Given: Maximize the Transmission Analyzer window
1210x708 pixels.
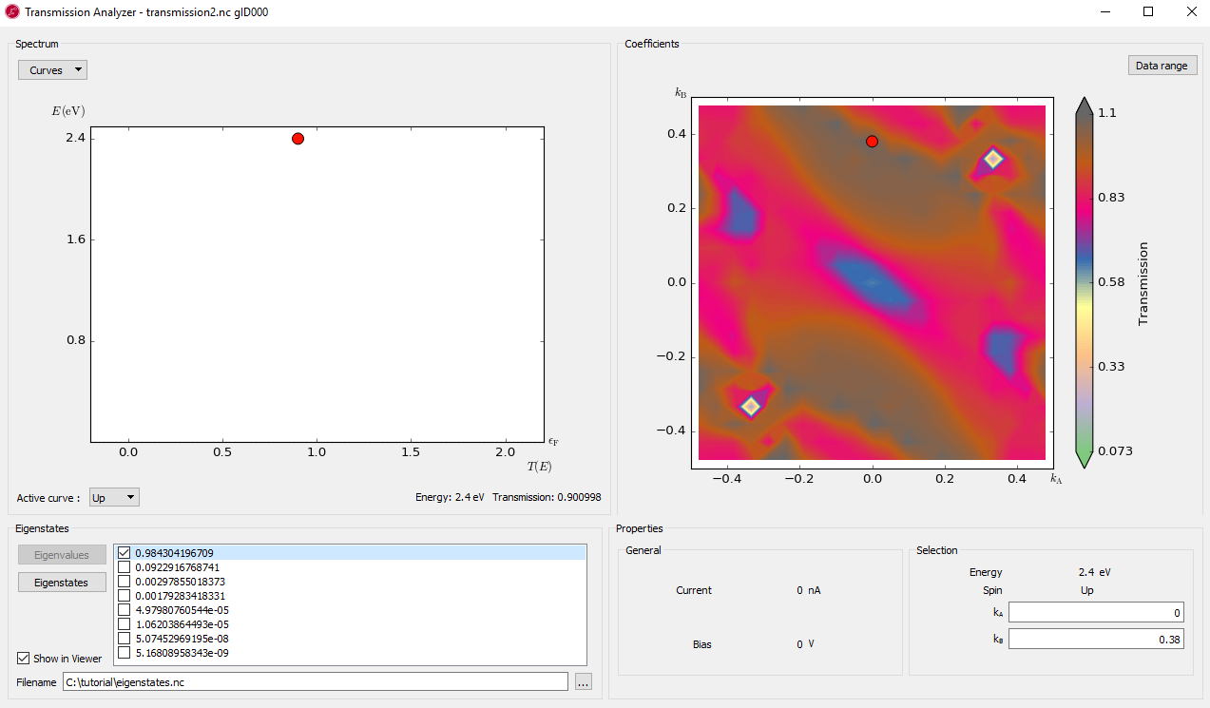Looking at the screenshot, I should (x=1148, y=11).
